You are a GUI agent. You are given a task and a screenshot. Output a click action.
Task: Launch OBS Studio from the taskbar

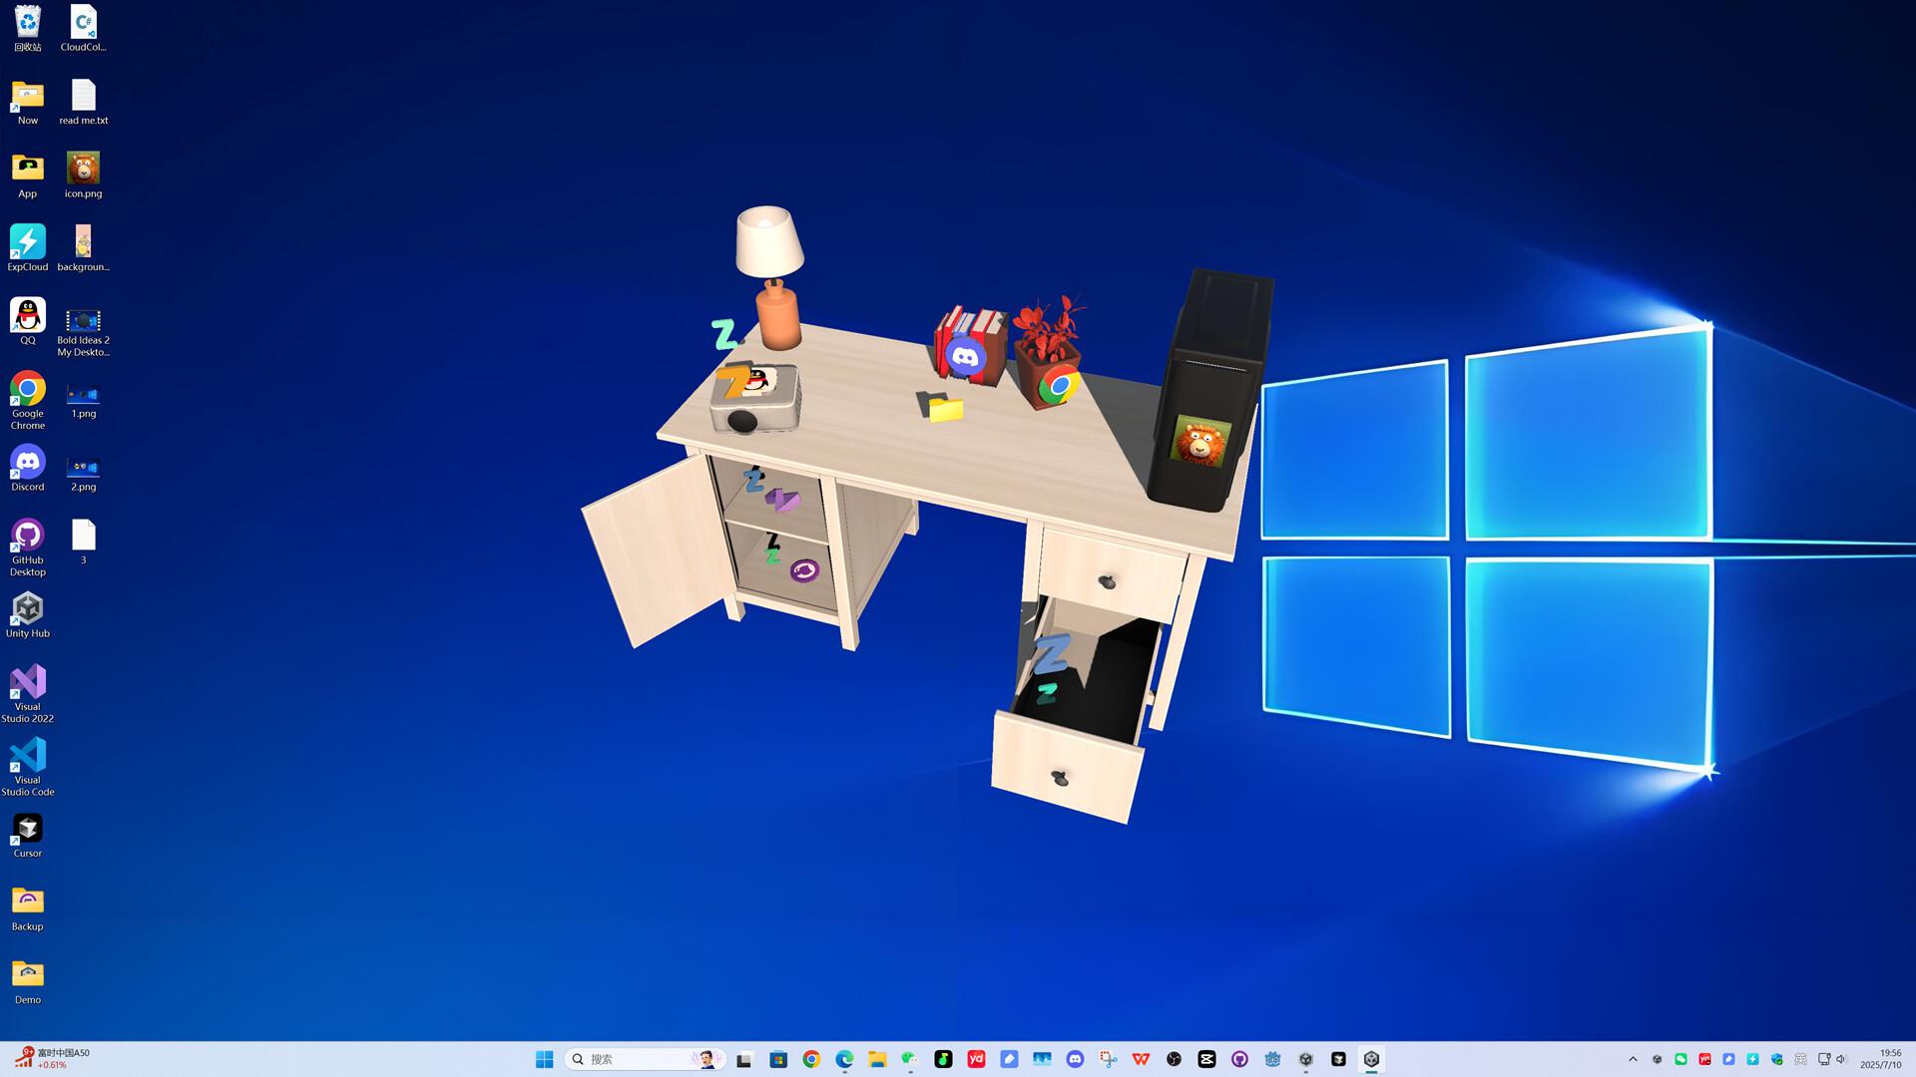pyautogui.click(x=1174, y=1059)
